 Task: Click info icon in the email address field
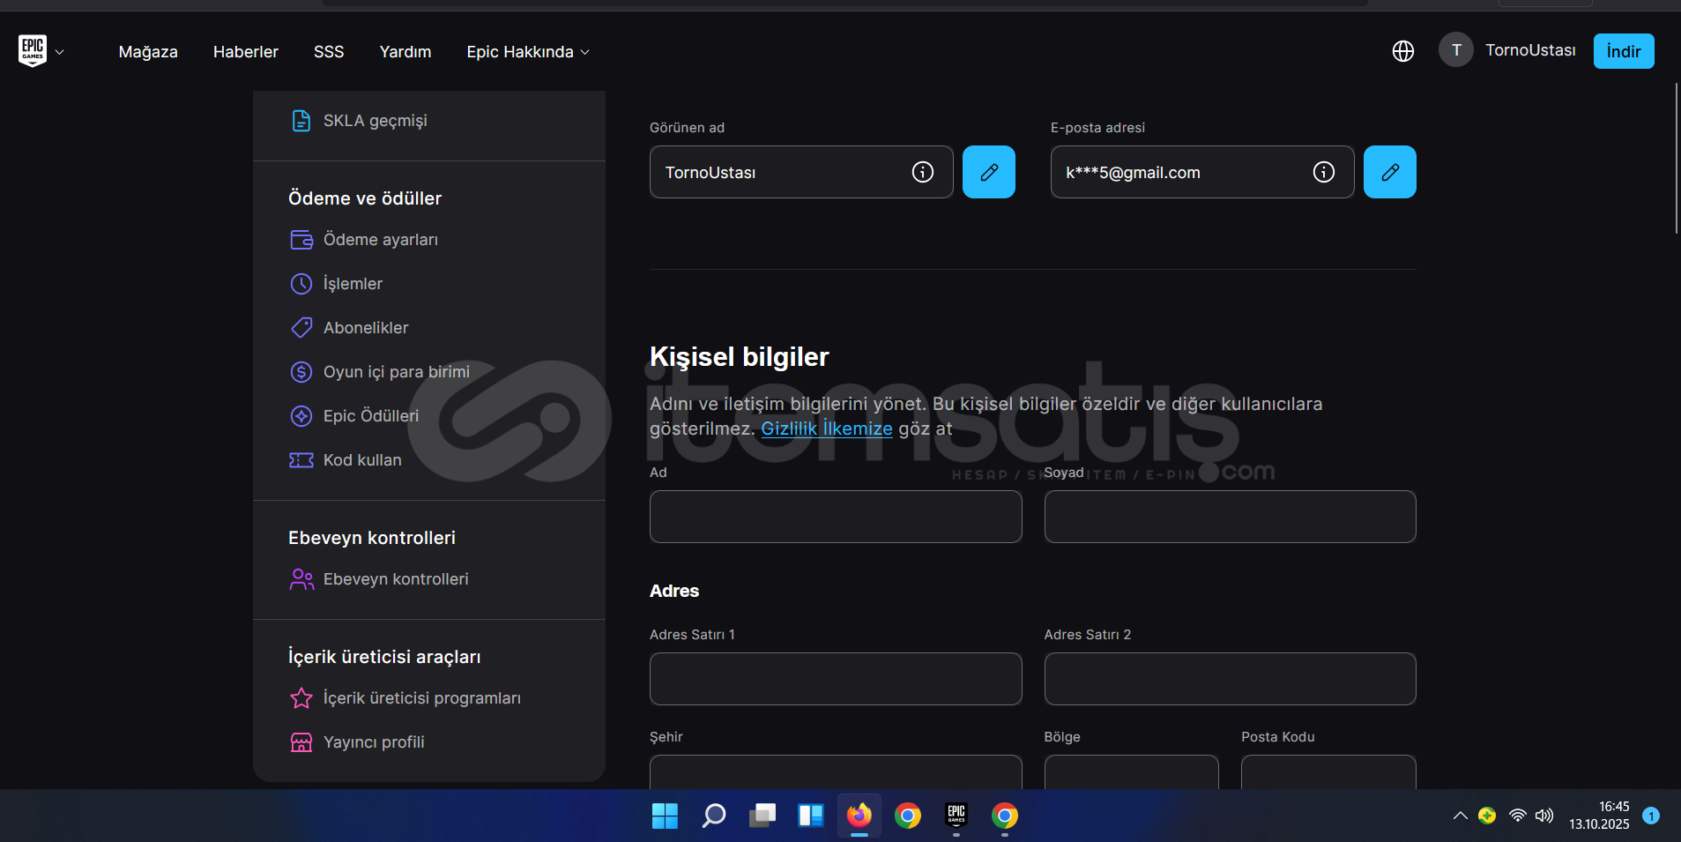click(1323, 172)
